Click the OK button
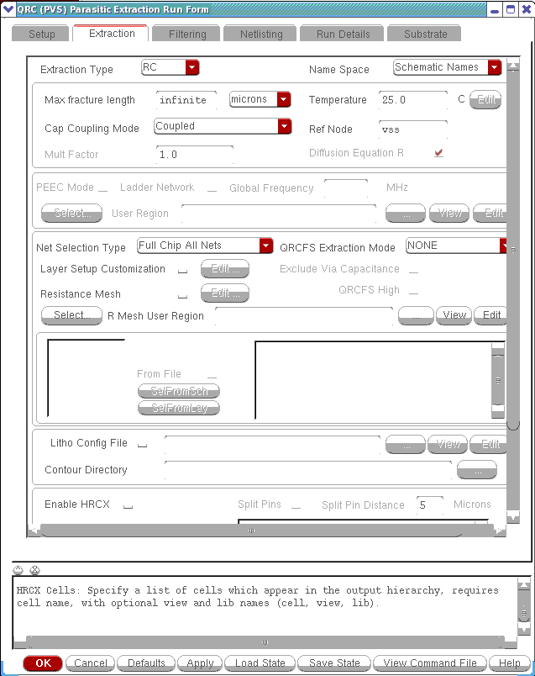This screenshot has width=535, height=676. [43, 663]
